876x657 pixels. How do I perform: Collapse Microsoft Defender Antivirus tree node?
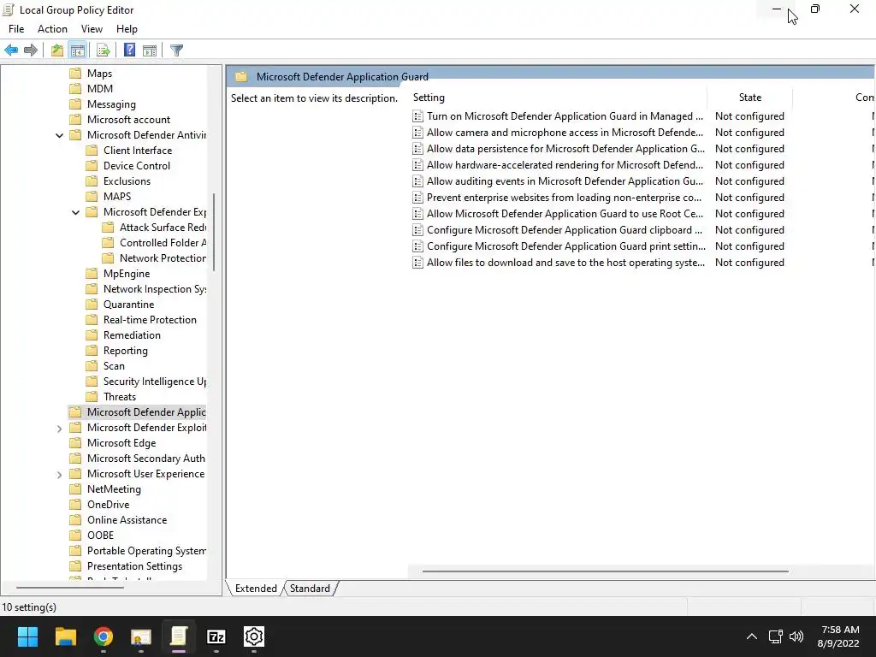click(59, 135)
